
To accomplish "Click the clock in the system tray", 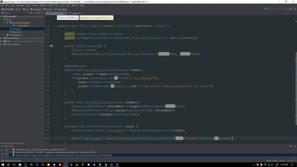I will (x=284, y=165).
